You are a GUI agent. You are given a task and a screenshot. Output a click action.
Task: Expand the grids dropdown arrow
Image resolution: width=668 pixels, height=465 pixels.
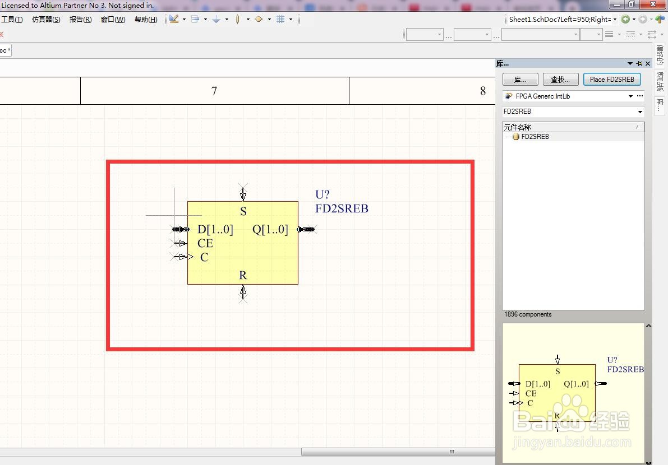(291, 19)
